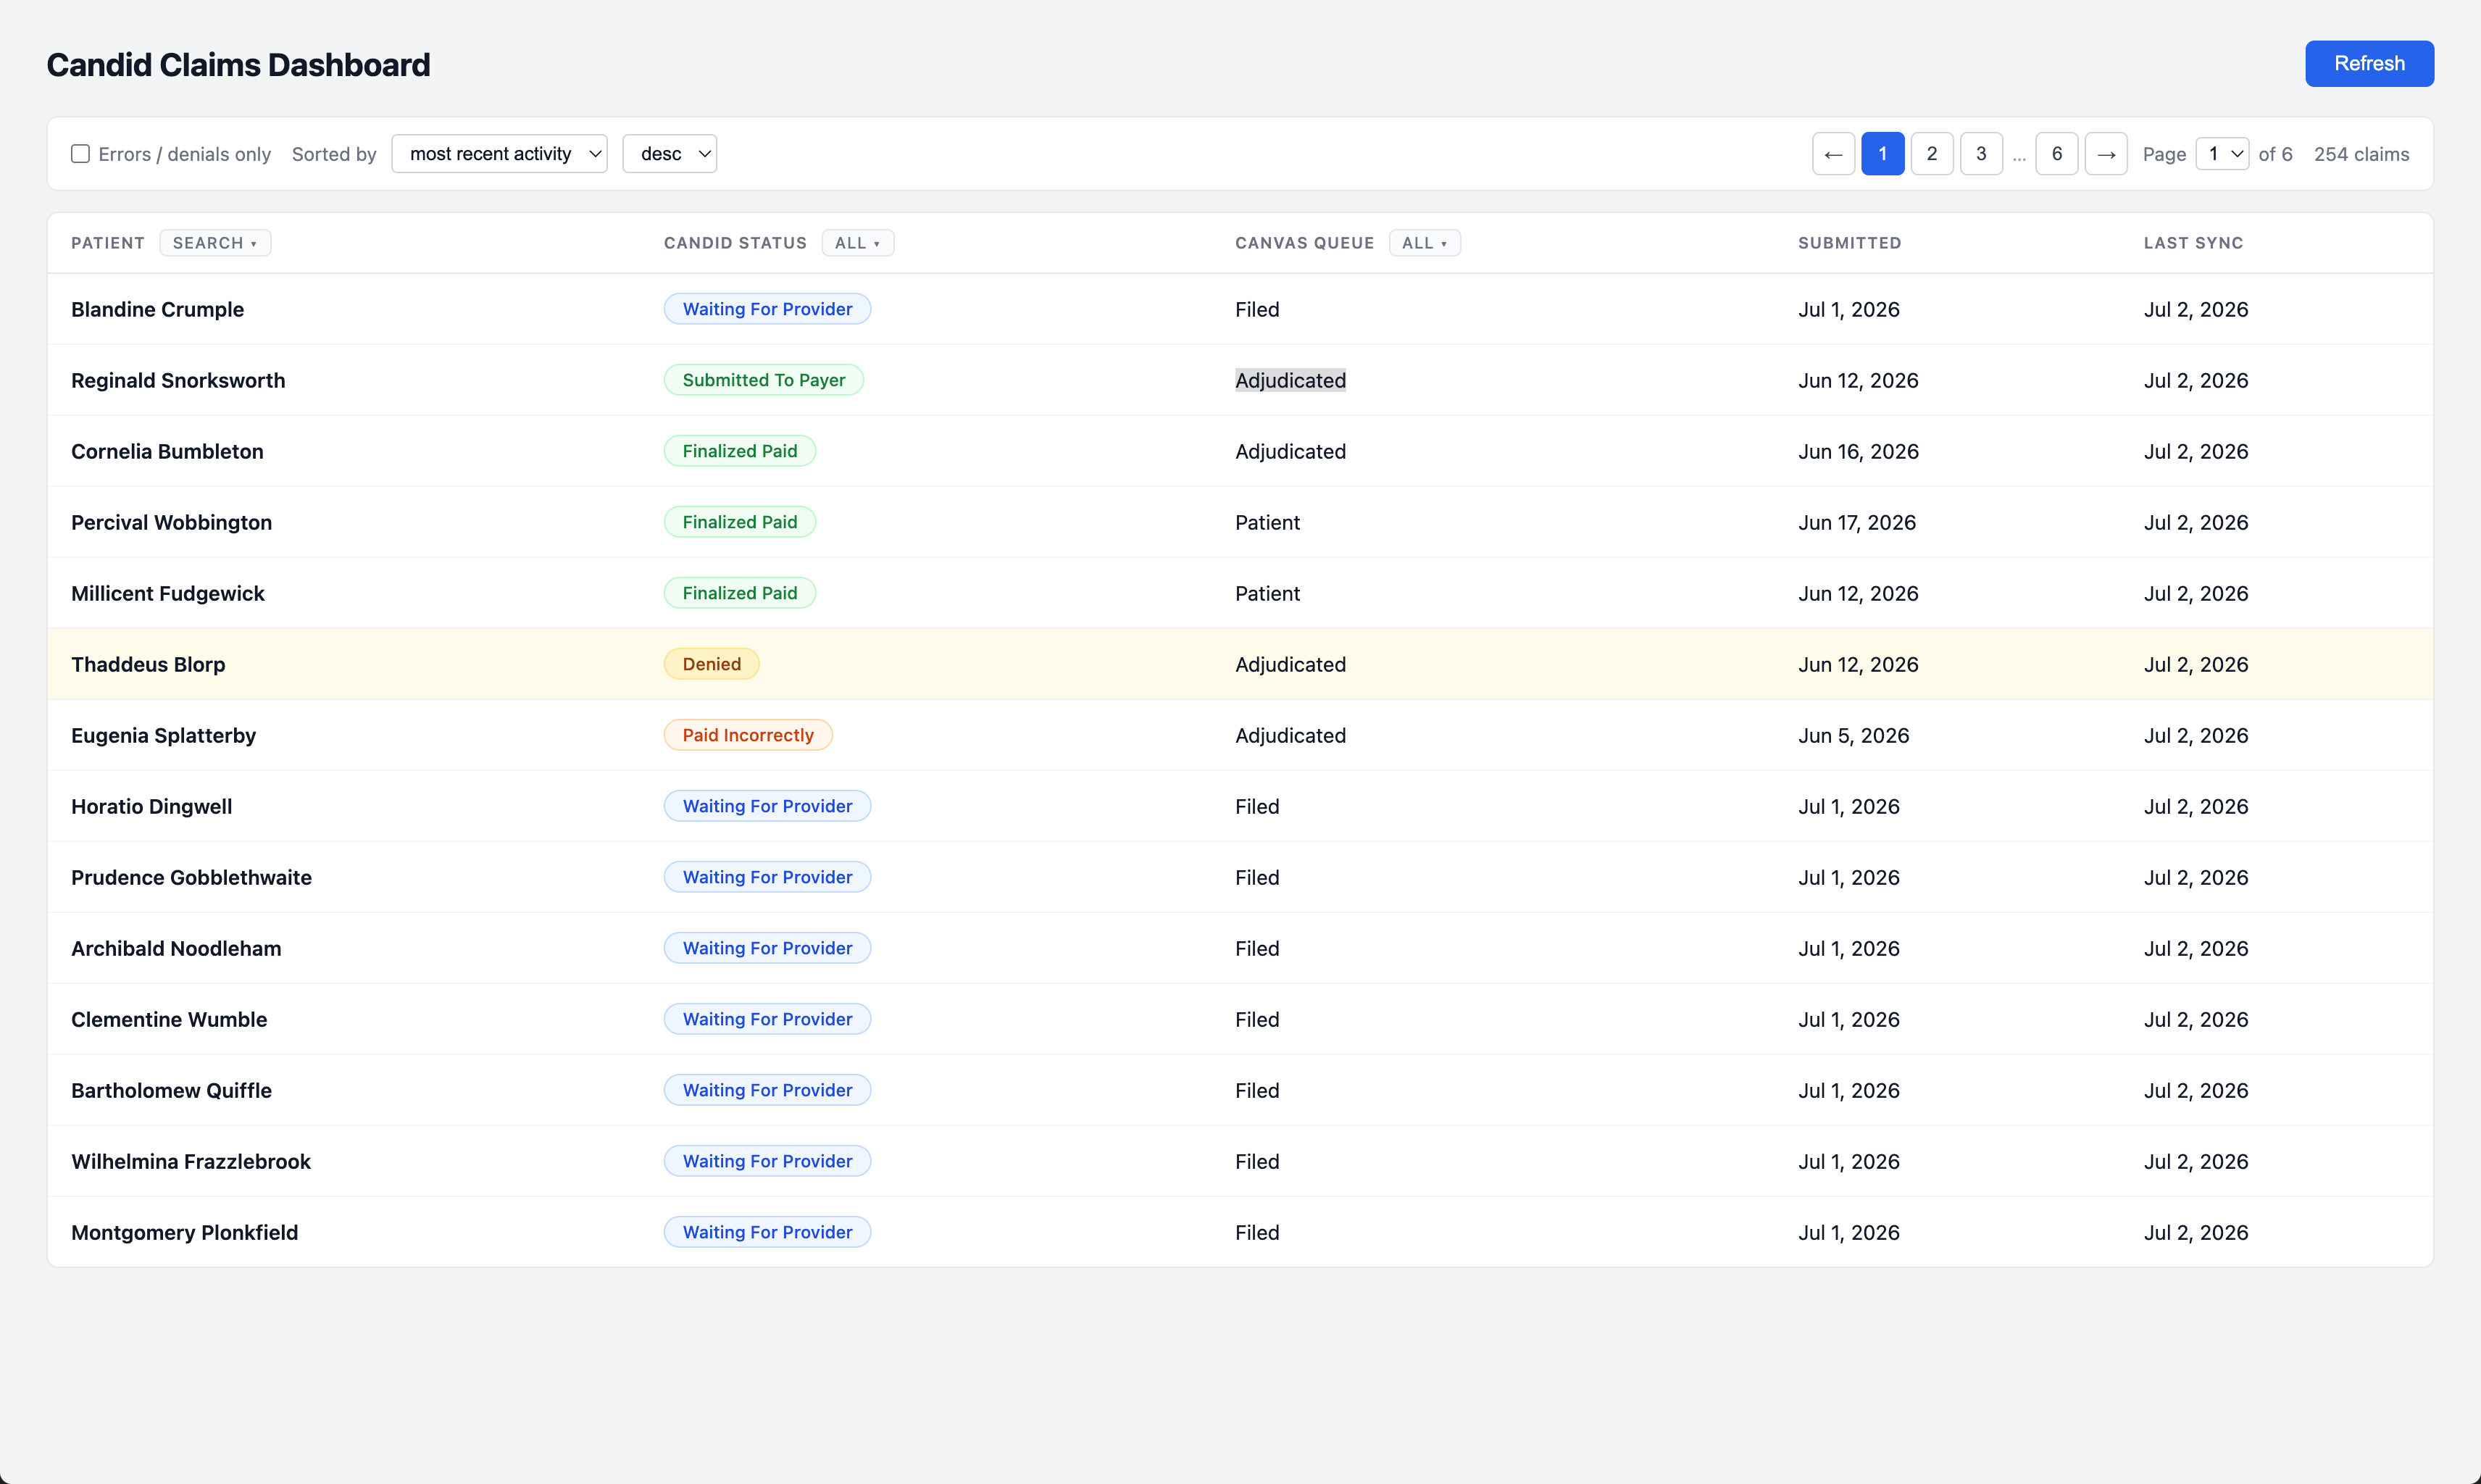This screenshot has height=1484, width=2481.
Task: Click Blandine Crumple's Waiting For Provider badge
Action: 767,309
